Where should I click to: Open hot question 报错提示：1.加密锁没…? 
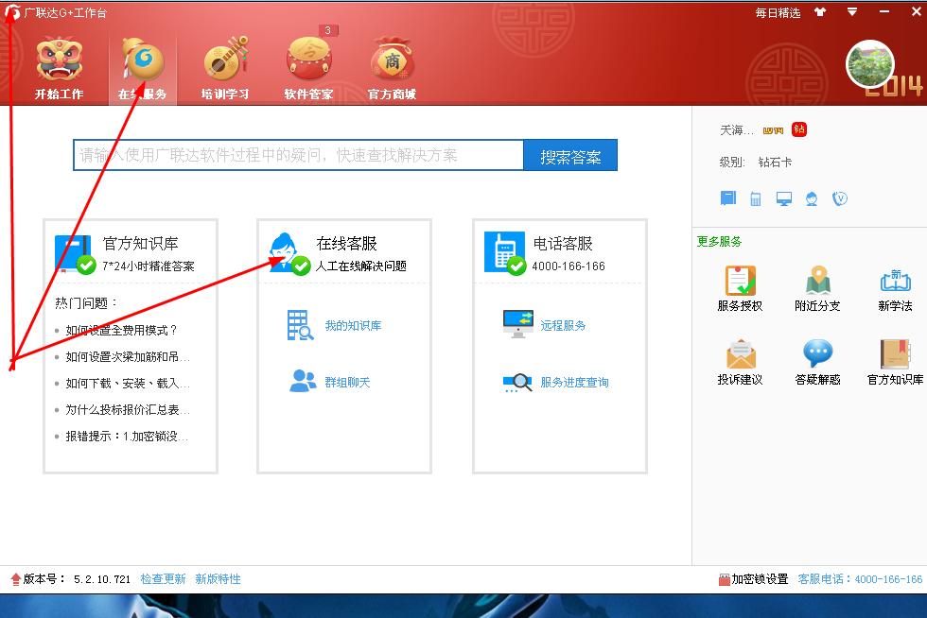point(127,437)
